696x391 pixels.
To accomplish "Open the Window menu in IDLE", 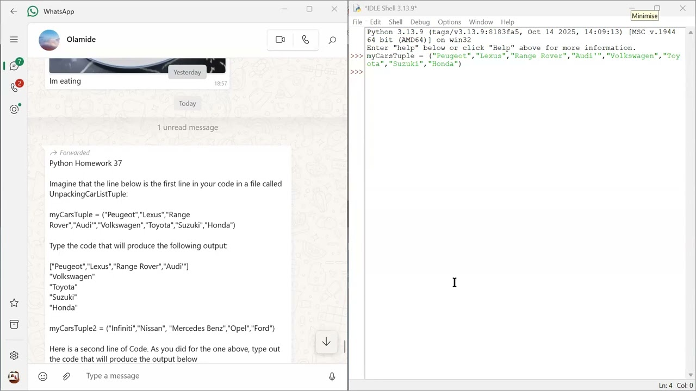I will point(481,22).
